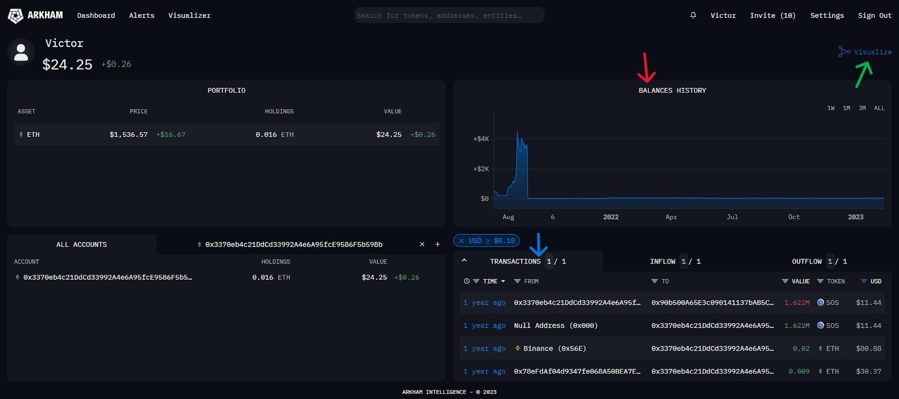Open sender address 0x78eFdAf04d9347fe068A50BEA7E
The width and height of the screenshot is (899, 399).
[x=577, y=371]
